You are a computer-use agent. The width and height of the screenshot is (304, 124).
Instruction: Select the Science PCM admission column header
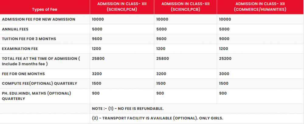[122, 6]
